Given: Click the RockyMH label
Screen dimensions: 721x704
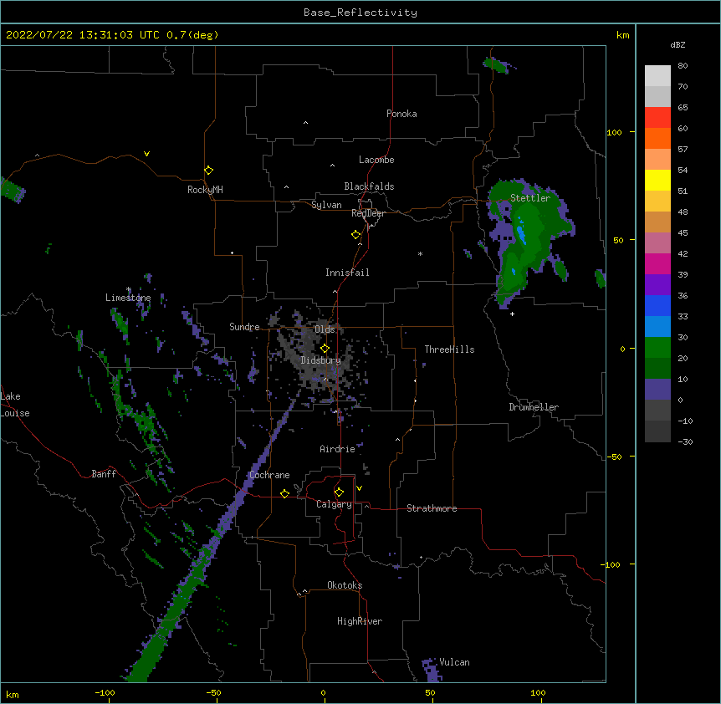Looking at the screenshot, I should click(x=205, y=190).
